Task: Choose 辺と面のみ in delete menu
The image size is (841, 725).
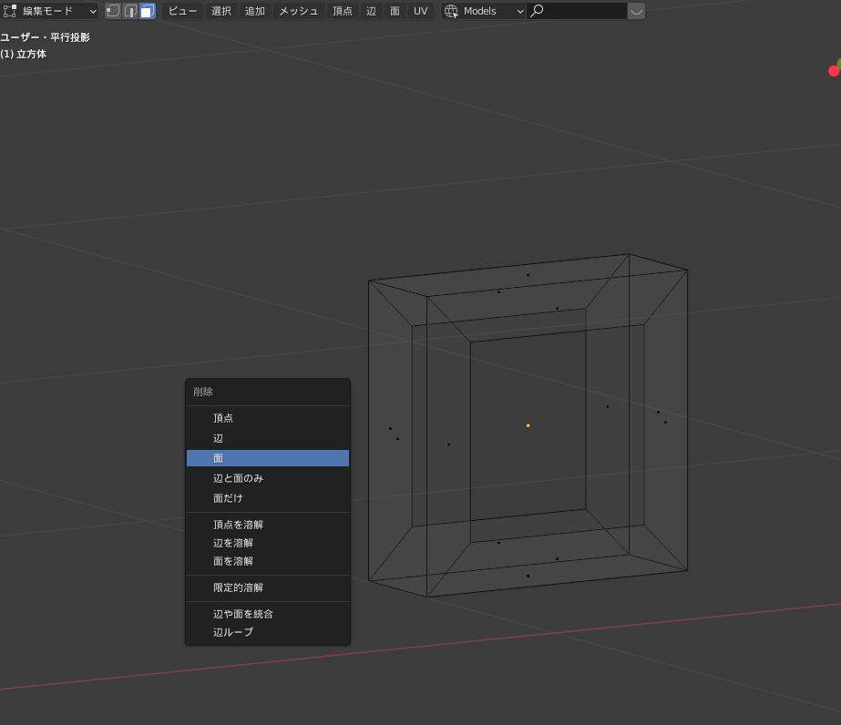Action: tap(268, 478)
